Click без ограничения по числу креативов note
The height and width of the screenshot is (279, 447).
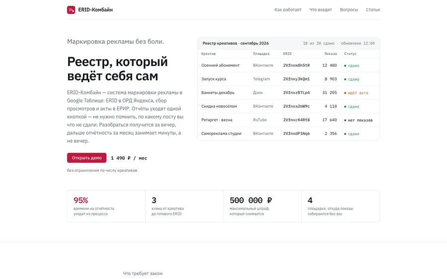pos(102,170)
